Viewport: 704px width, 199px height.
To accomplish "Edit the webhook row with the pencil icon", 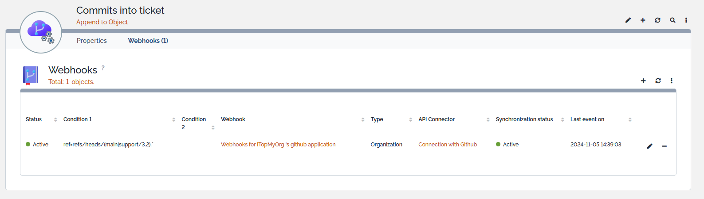I will (649, 146).
